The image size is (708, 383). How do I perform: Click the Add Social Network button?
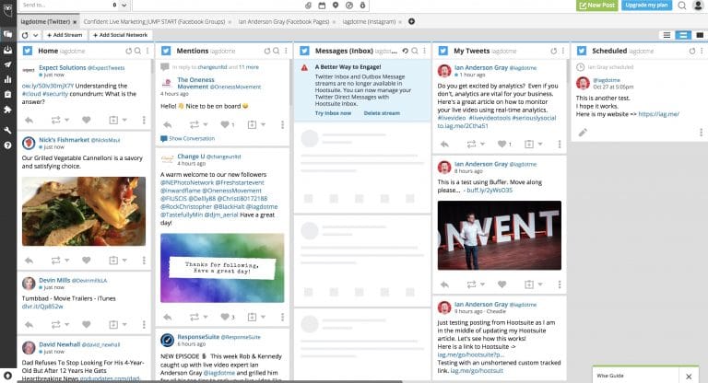click(121, 35)
